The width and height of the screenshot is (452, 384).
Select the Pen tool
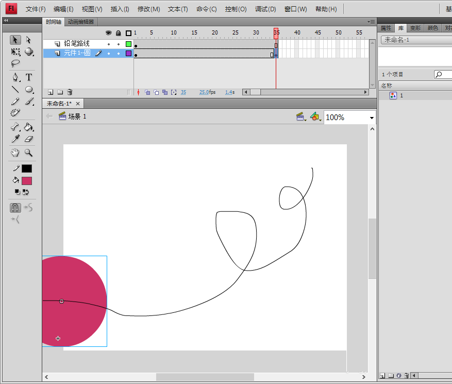tap(15, 77)
